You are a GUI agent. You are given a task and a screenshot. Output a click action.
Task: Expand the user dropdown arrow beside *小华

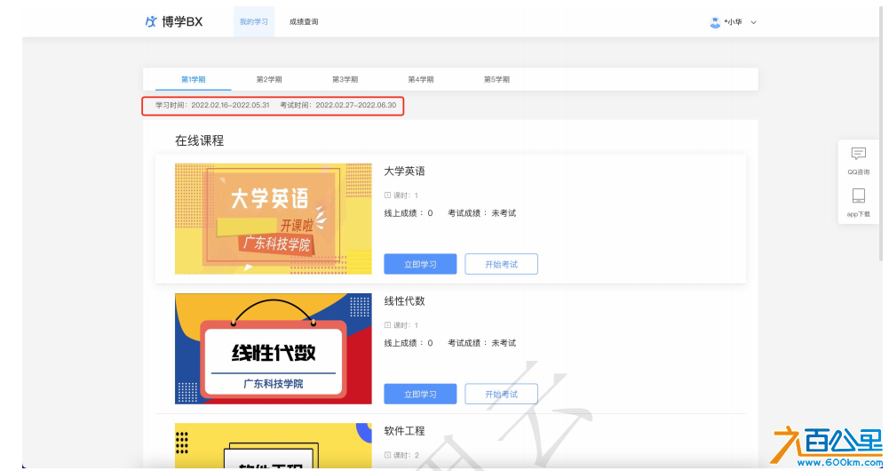pos(753,23)
